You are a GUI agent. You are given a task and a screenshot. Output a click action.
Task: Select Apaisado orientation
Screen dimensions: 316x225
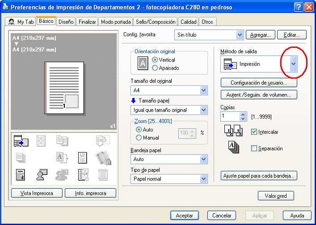coord(155,68)
